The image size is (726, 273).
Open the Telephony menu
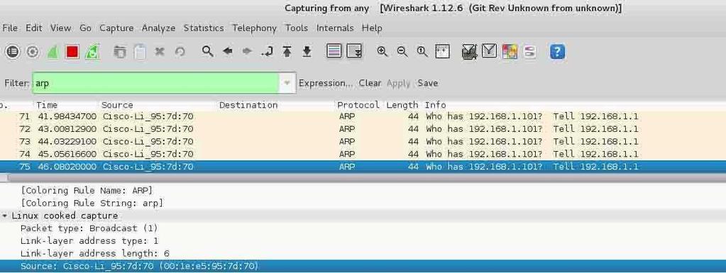[x=254, y=28]
